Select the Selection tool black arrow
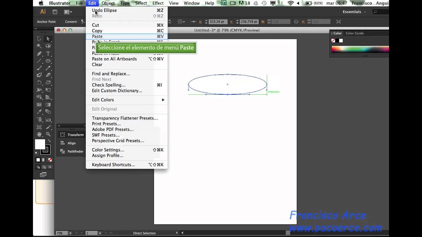The height and width of the screenshot is (237, 422). pyautogui.click(x=39, y=39)
